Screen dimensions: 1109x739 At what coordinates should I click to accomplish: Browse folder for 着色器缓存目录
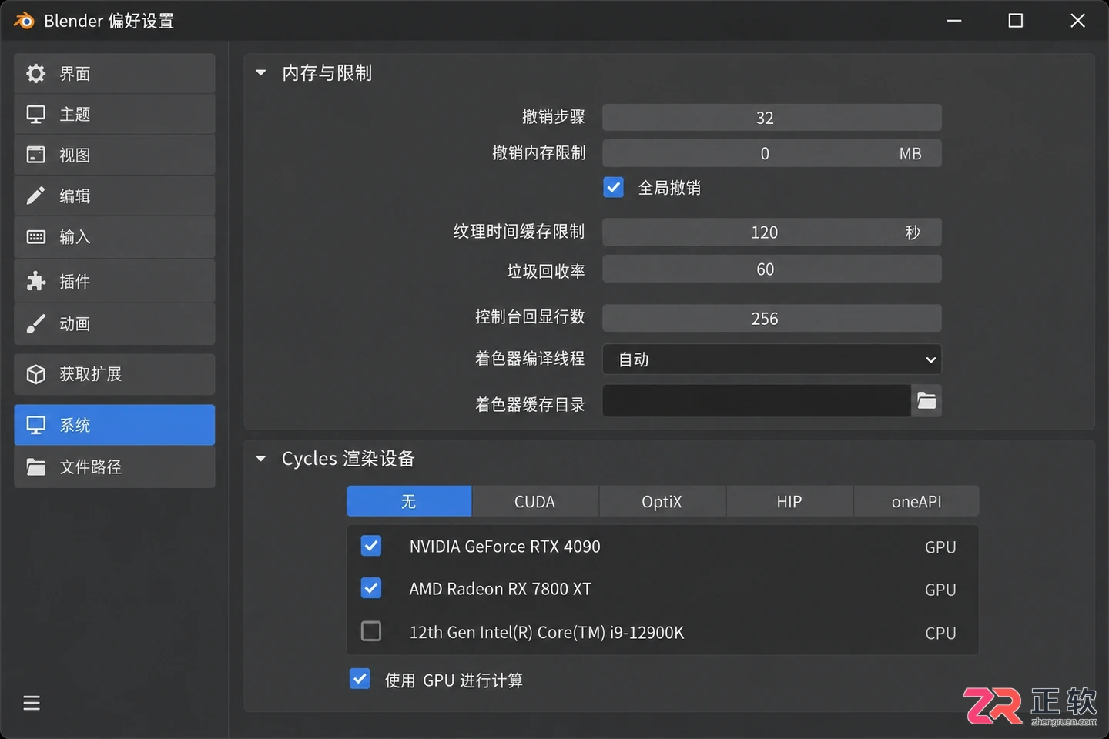tap(926, 401)
